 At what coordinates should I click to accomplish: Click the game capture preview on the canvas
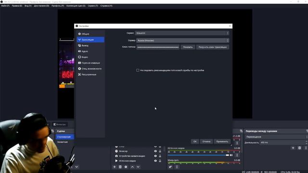67,63
